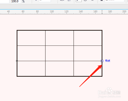
Task: Click the scale factor field showing 100.0
Action: (x=16, y=1)
